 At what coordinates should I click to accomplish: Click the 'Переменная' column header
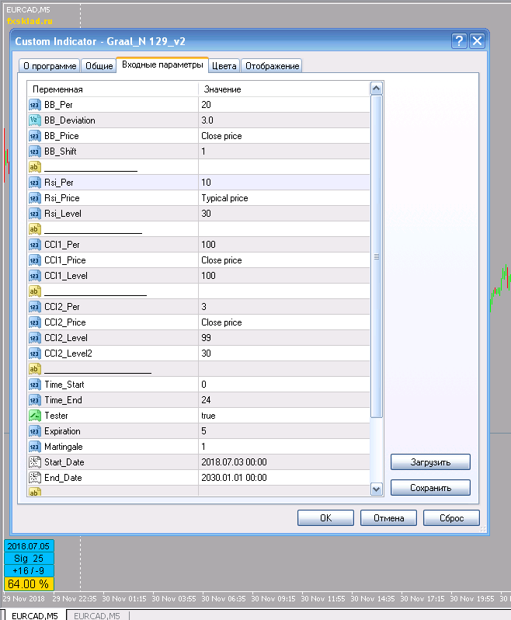[x=113, y=89]
